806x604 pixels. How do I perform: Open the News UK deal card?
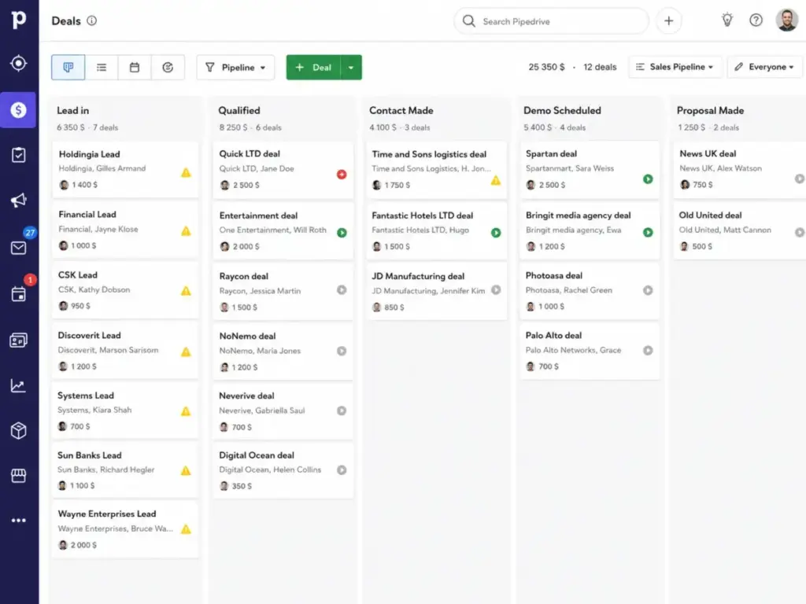740,170
